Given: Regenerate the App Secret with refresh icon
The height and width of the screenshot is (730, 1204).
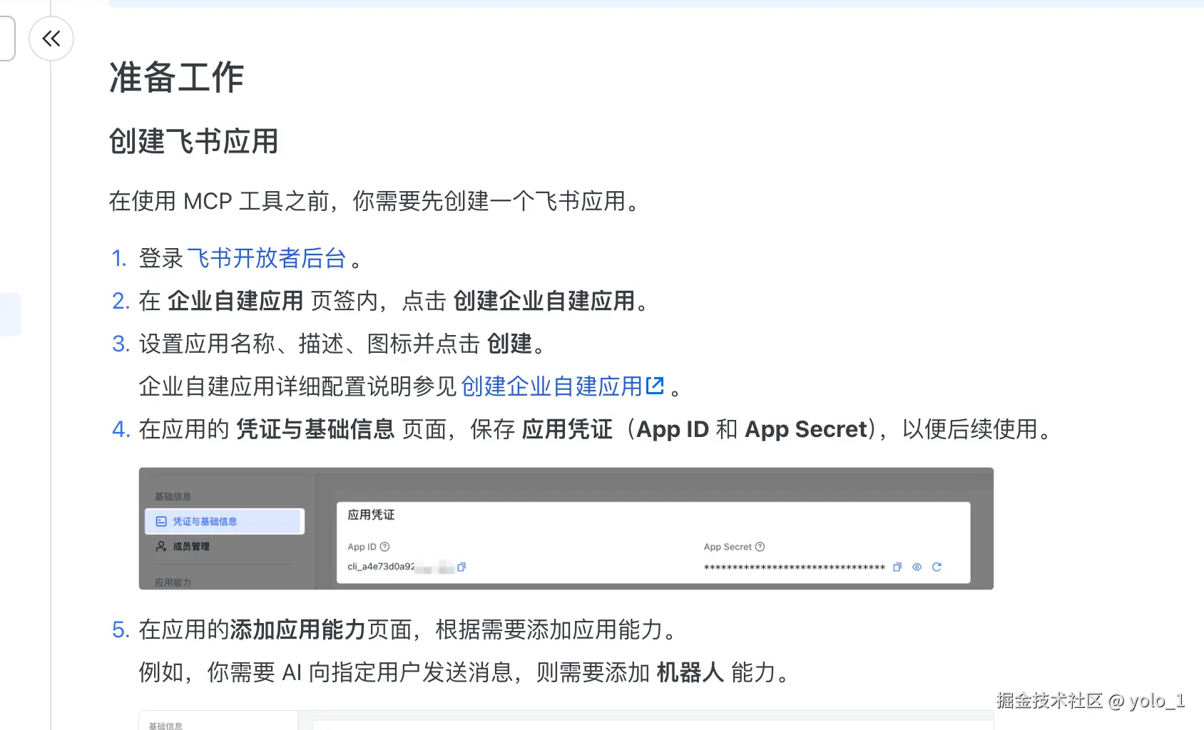Looking at the screenshot, I should point(937,567).
